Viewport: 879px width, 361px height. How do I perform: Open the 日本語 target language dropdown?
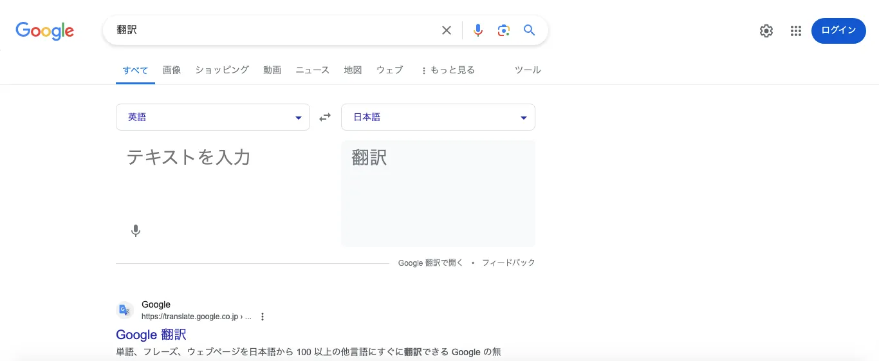pos(438,117)
